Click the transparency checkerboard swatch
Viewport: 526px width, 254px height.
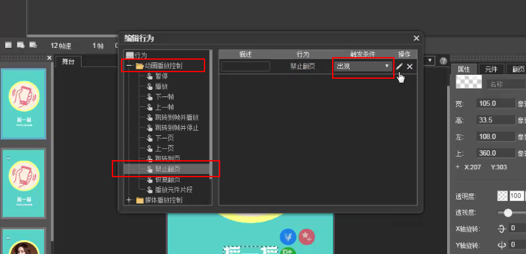502,196
